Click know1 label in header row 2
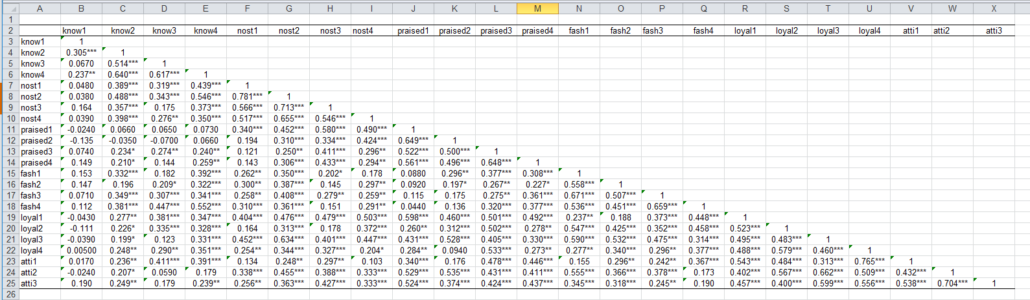The image size is (1030, 300). coord(73,30)
